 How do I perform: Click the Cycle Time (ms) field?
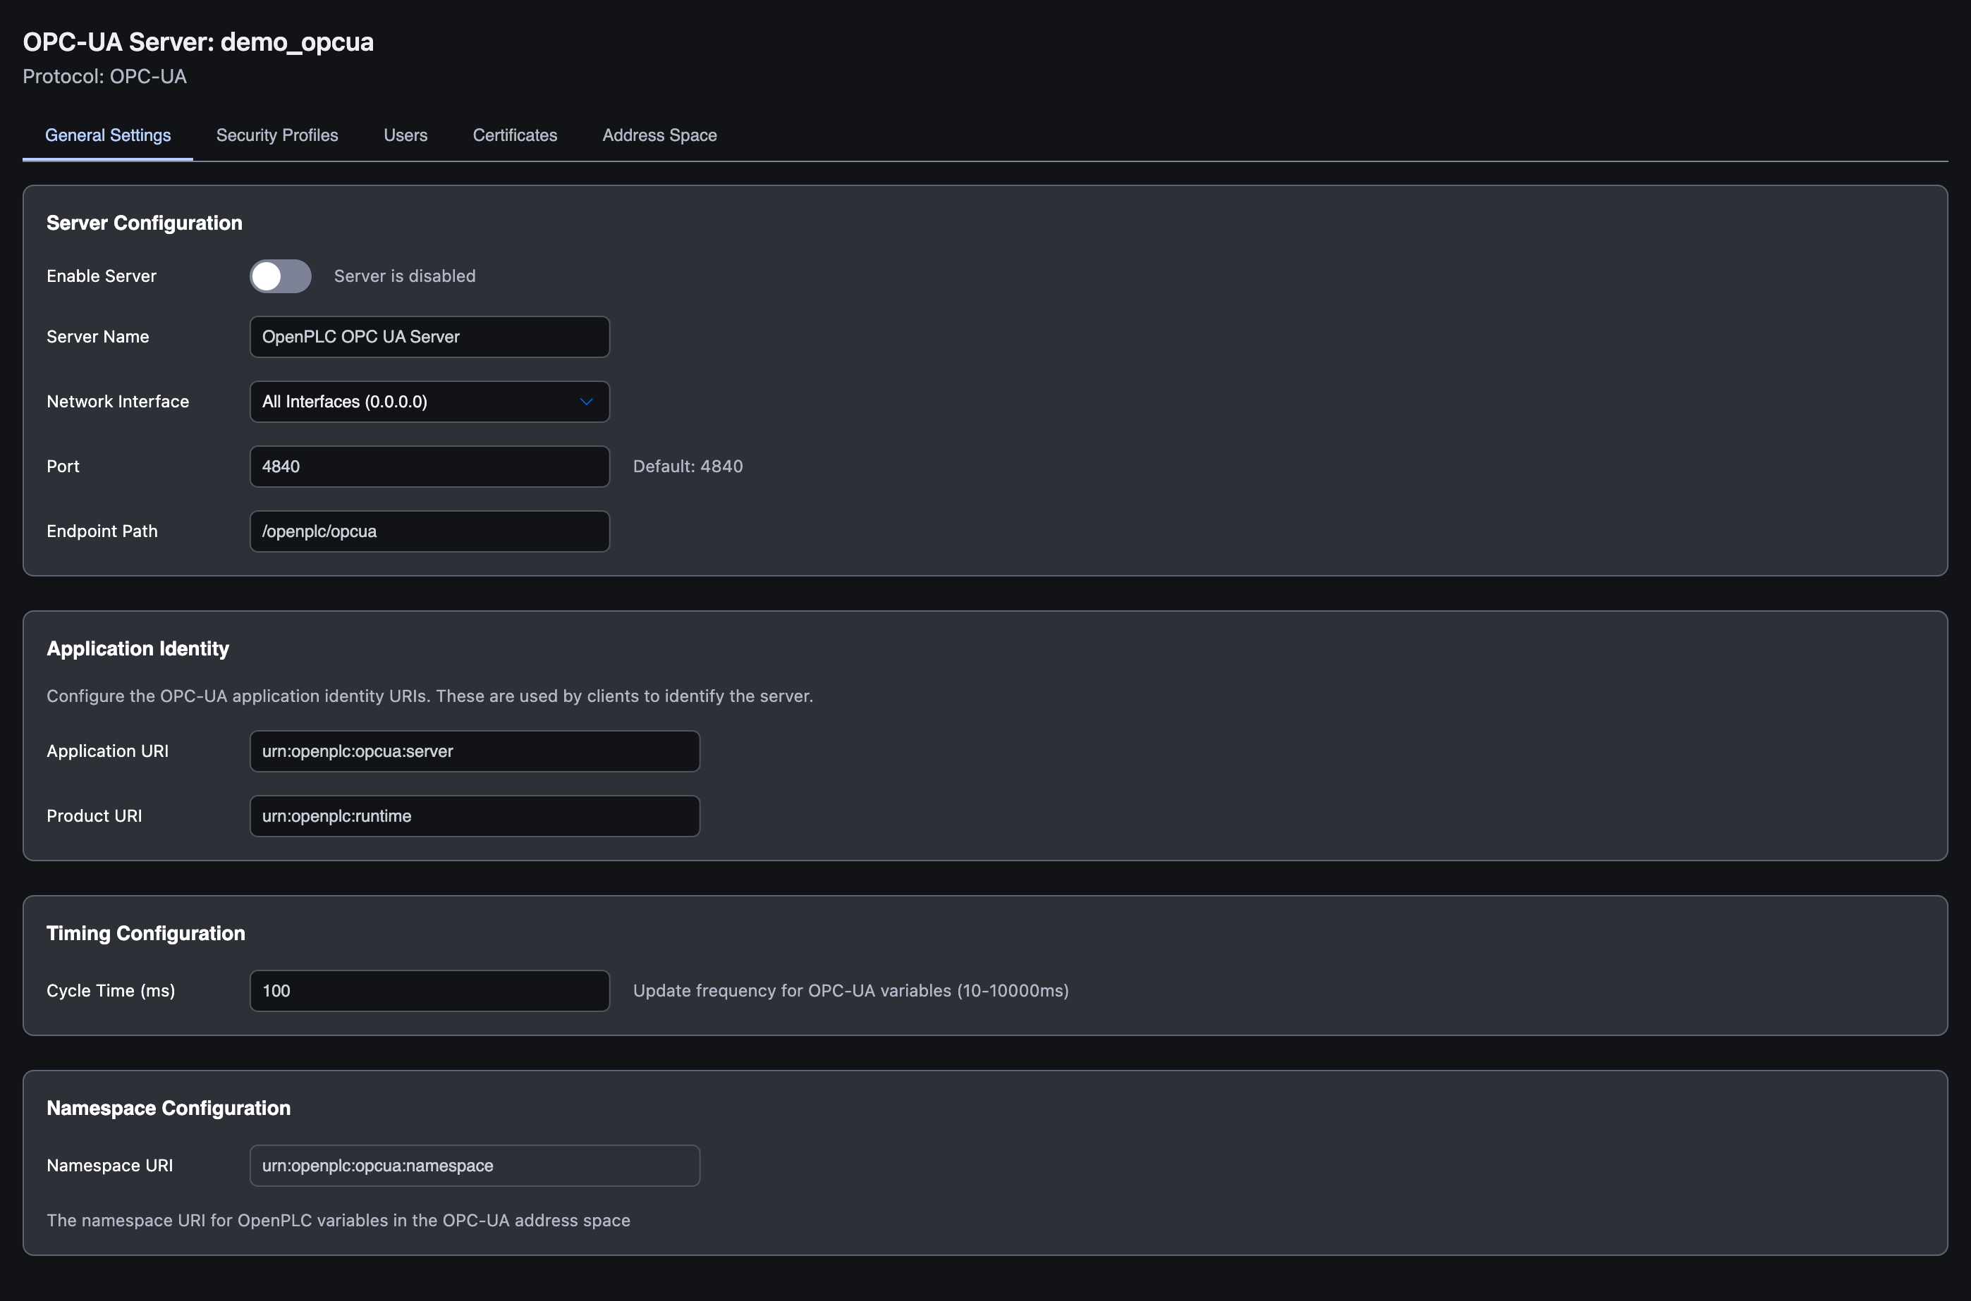(x=429, y=991)
